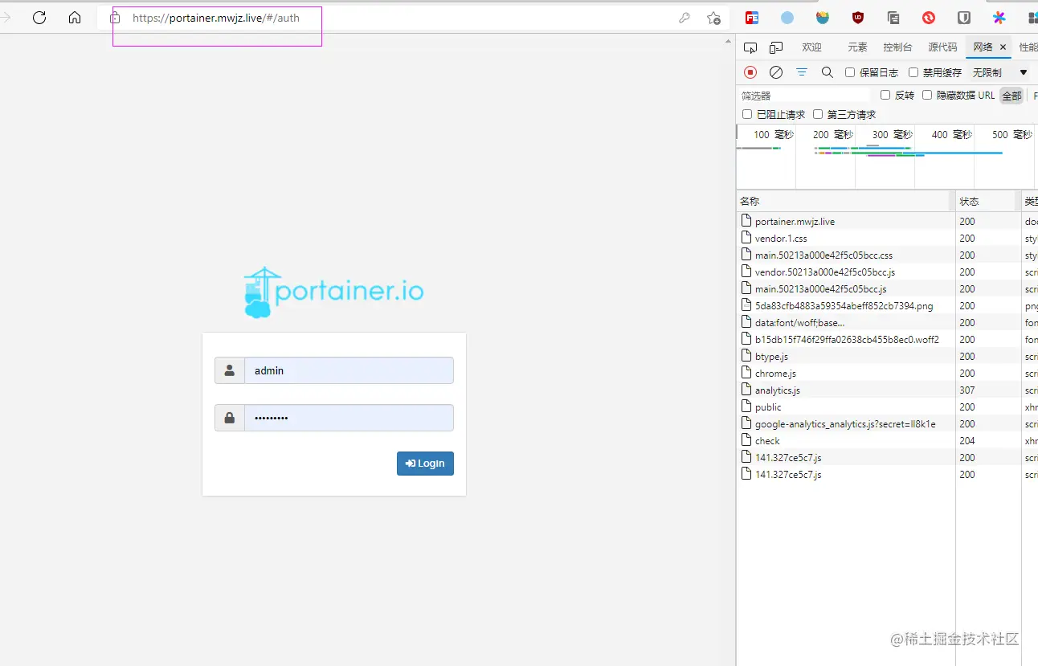Screen dimensions: 1038x666
Task: Select the 全部 request type filter
Action: pyautogui.click(x=1011, y=96)
